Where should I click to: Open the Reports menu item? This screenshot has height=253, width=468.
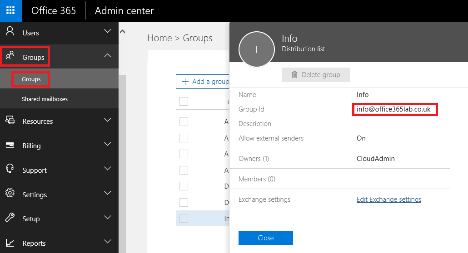(x=59, y=243)
